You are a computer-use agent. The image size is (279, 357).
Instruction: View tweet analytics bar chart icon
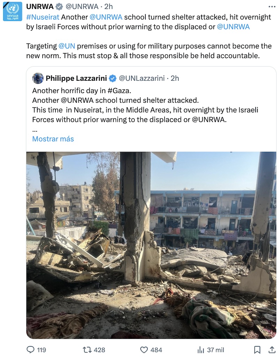click(201, 350)
